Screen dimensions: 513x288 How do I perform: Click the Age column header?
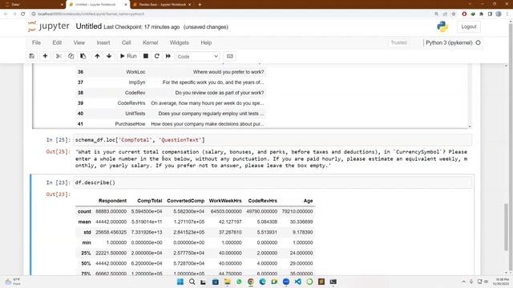[x=308, y=201]
